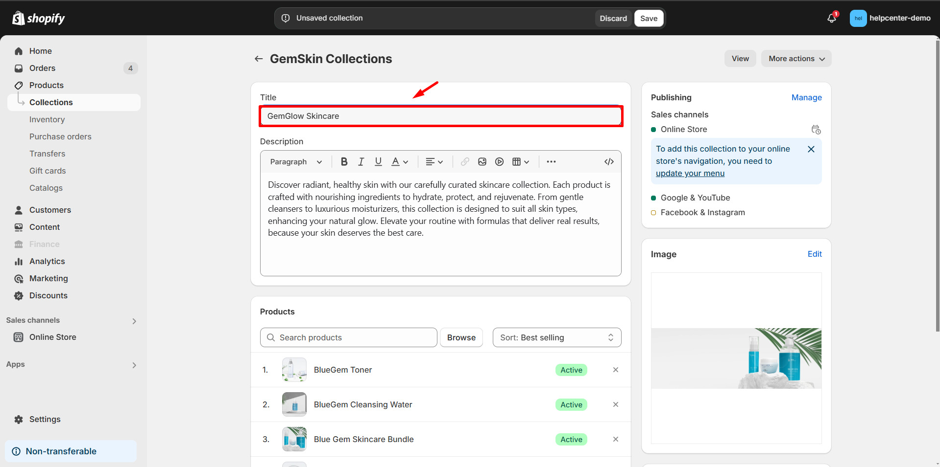Screen dimensions: 940x467
Task: Open Sort: Best selling dropdown
Action: click(556, 337)
